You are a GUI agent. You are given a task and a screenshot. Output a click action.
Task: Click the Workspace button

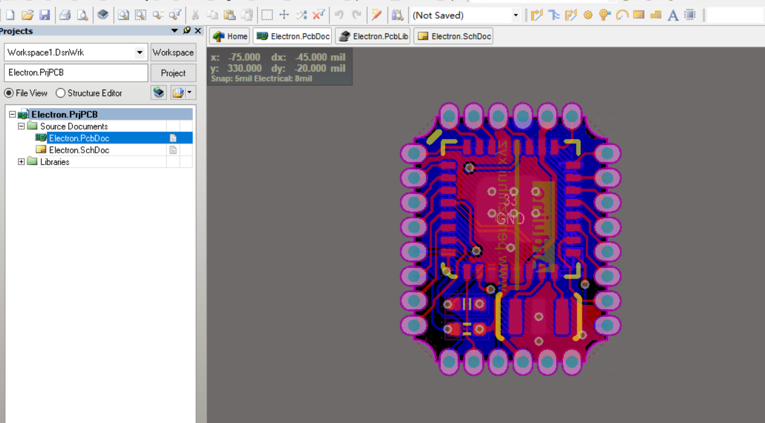pos(173,52)
